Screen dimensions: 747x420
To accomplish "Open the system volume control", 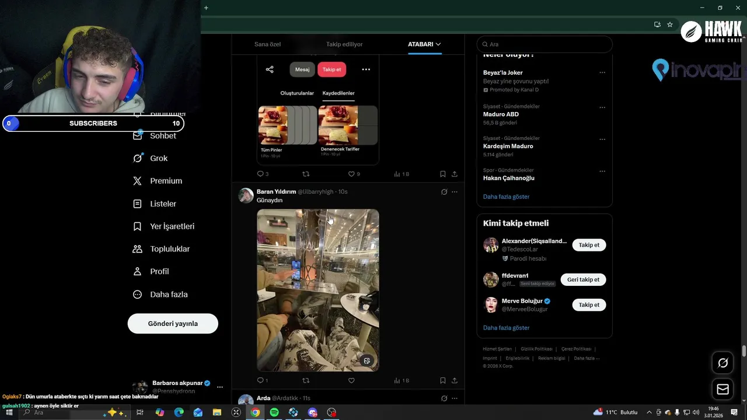I will pos(696,412).
